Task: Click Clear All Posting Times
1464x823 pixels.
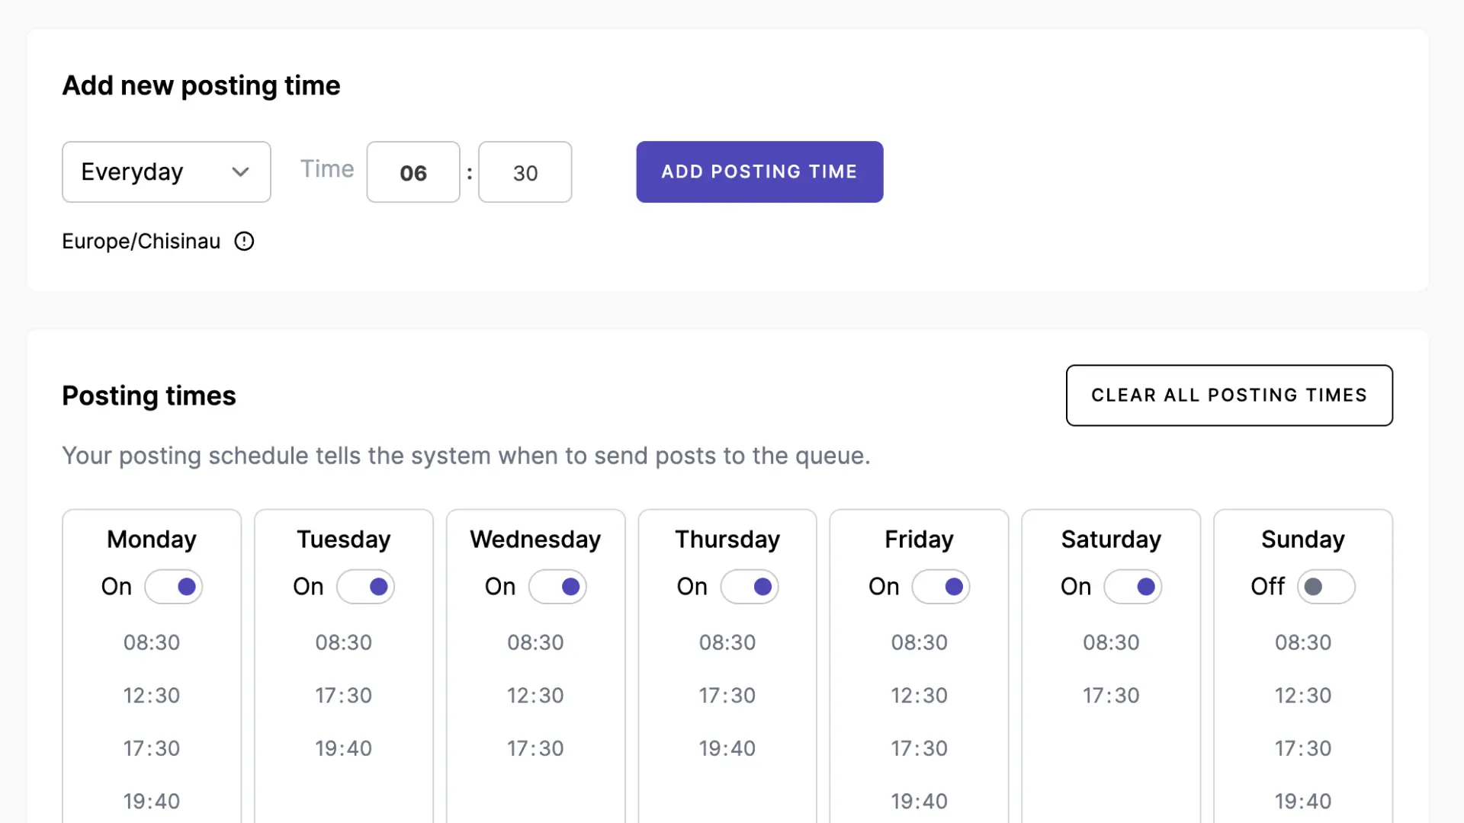Action: (1229, 395)
